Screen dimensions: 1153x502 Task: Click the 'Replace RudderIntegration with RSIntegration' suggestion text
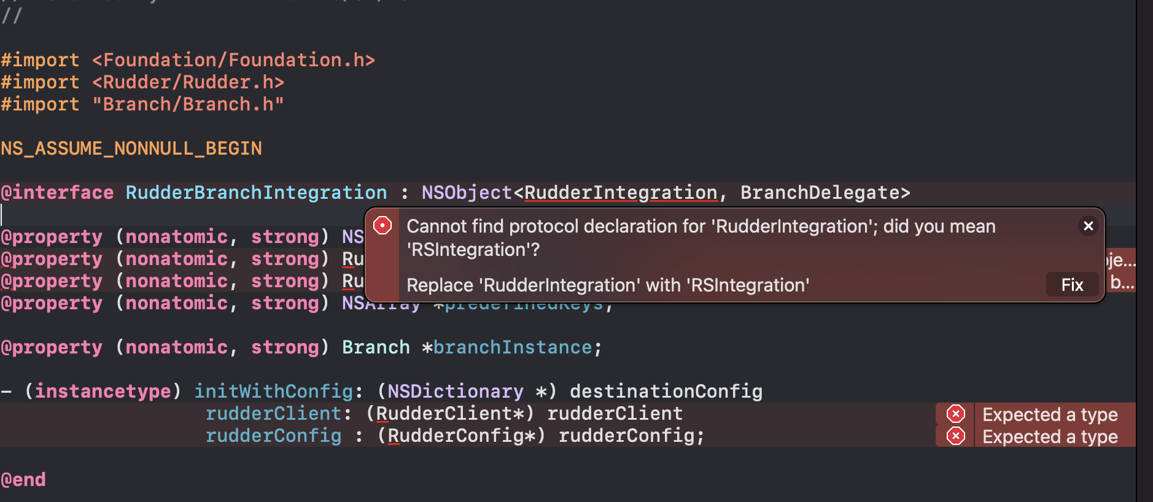tap(608, 285)
